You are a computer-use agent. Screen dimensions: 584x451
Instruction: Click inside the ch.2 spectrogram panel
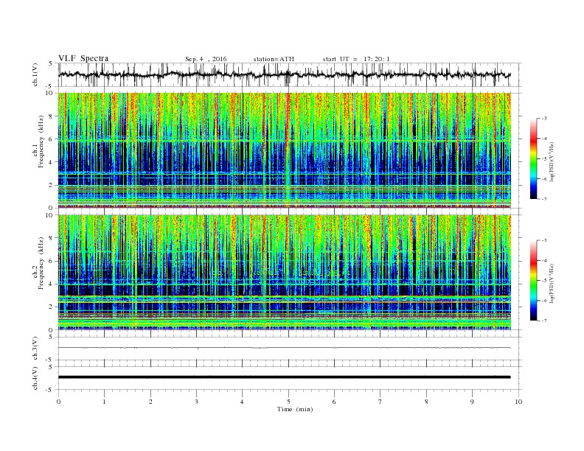click(x=284, y=272)
